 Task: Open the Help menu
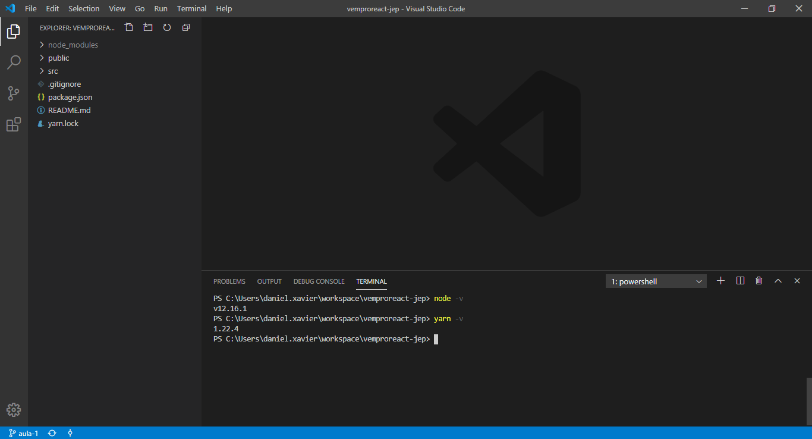224,8
